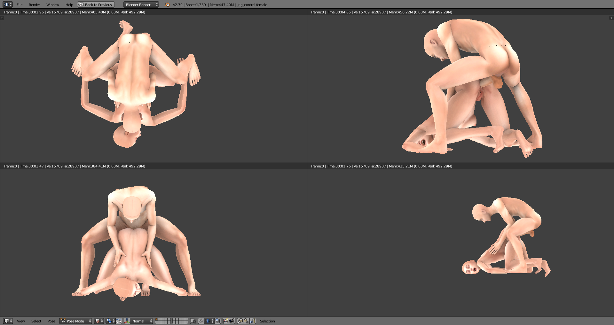Open the viewport shading sphere selector
Image resolution: width=614 pixels, height=325 pixels.
[x=98, y=321]
